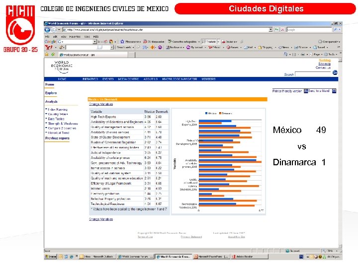
Task: Click the Favorites star icon
Action: (47, 54)
